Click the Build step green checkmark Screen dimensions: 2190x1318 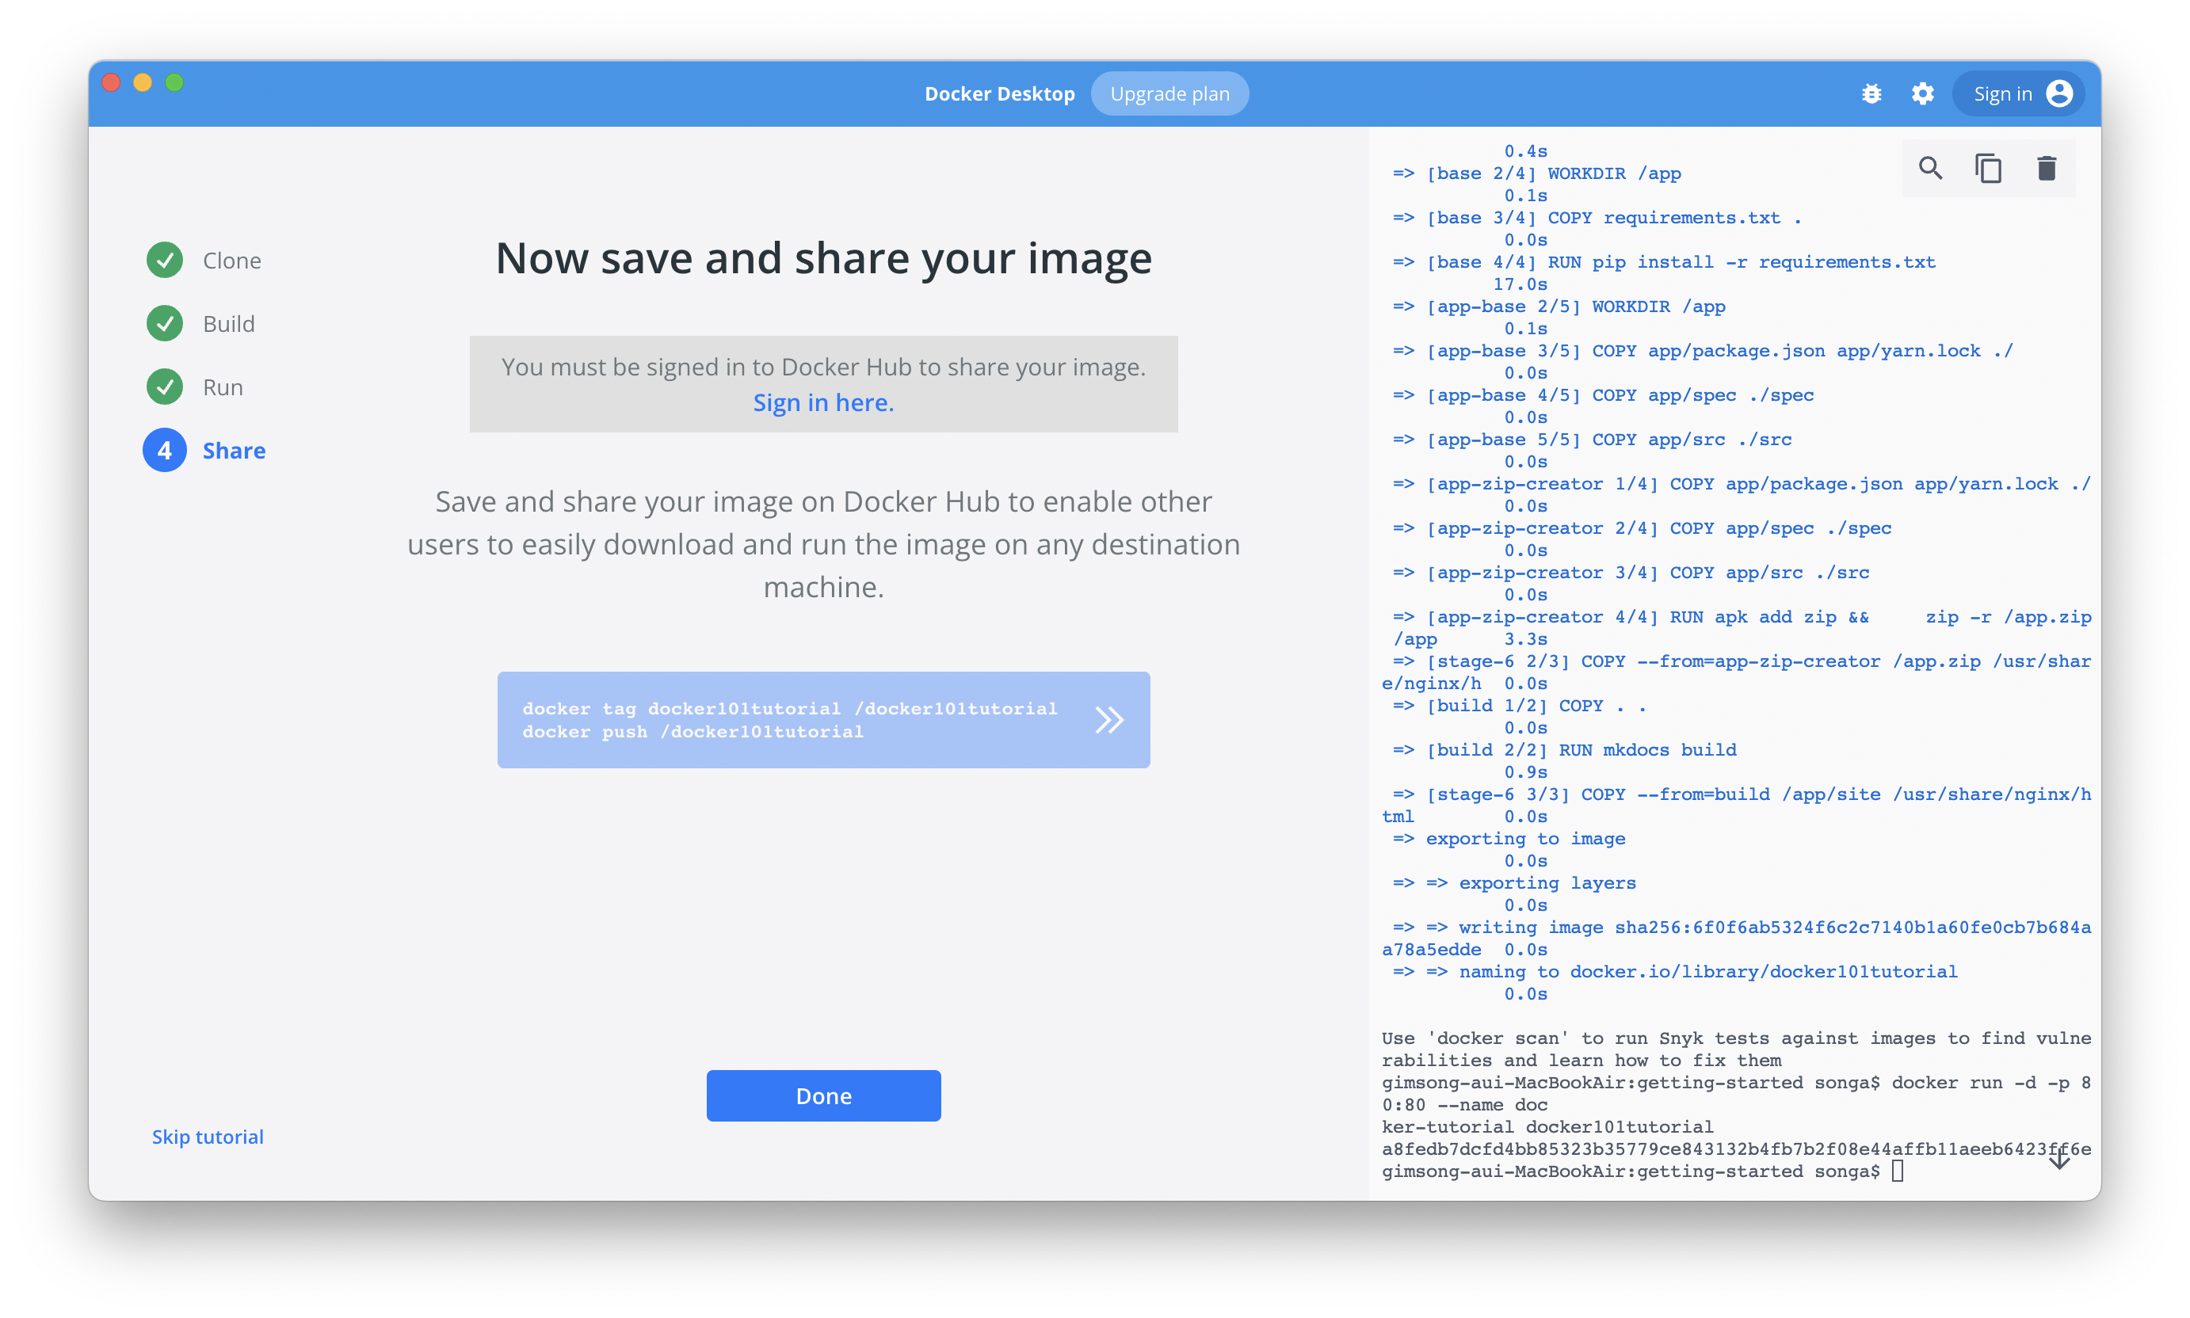click(164, 323)
